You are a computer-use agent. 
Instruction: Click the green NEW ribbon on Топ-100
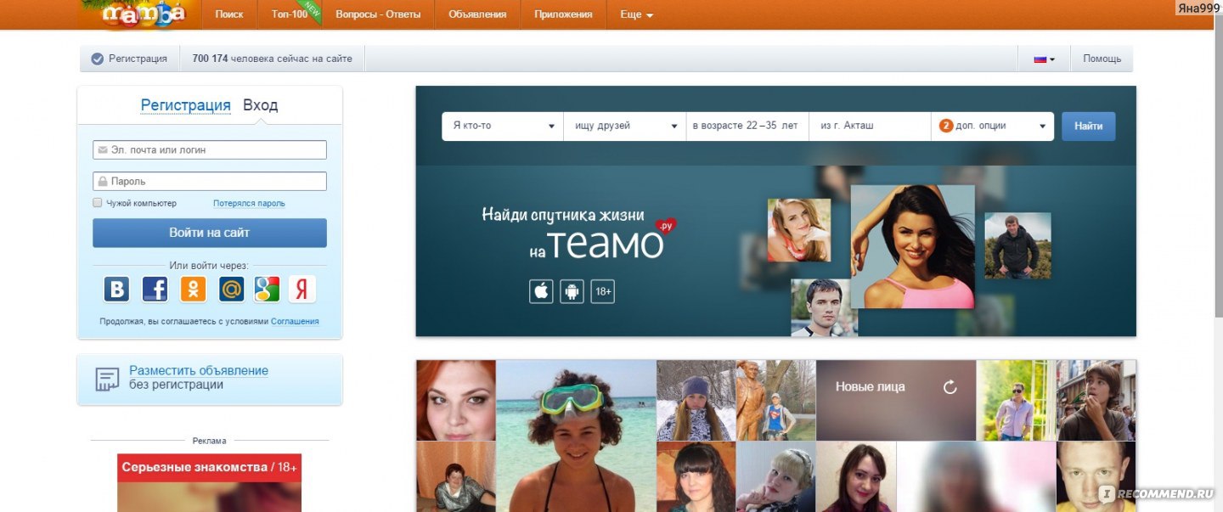point(313,11)
